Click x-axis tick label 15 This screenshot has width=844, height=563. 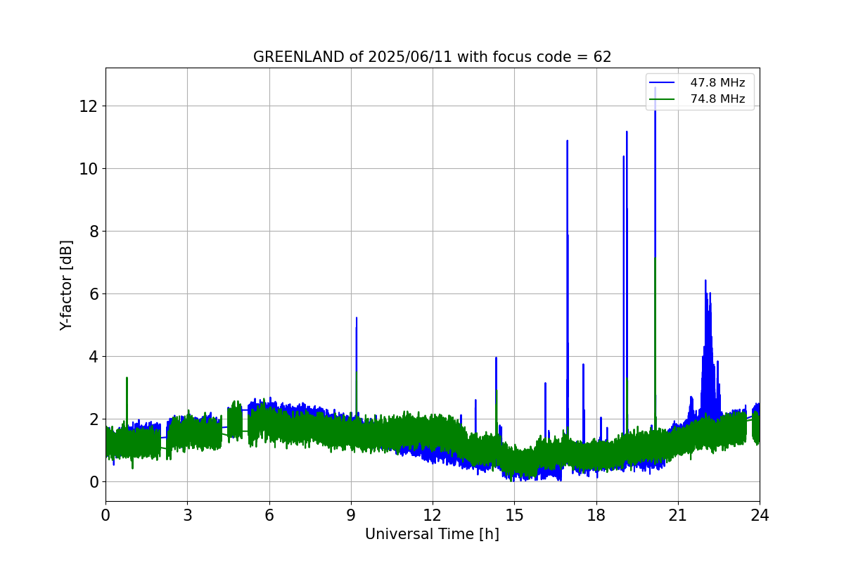pyautogui.click(x=514, y=514)
